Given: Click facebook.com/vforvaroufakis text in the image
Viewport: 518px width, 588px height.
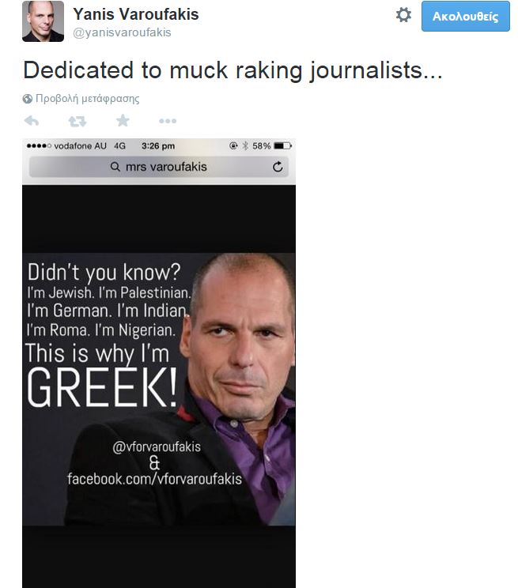Looking at the screenshot, I should point(154,478).
